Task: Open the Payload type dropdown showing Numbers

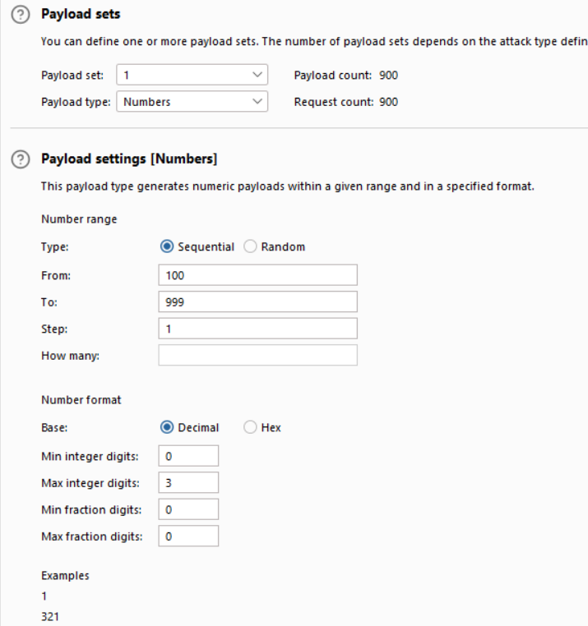Action: [x=192, y=102]
